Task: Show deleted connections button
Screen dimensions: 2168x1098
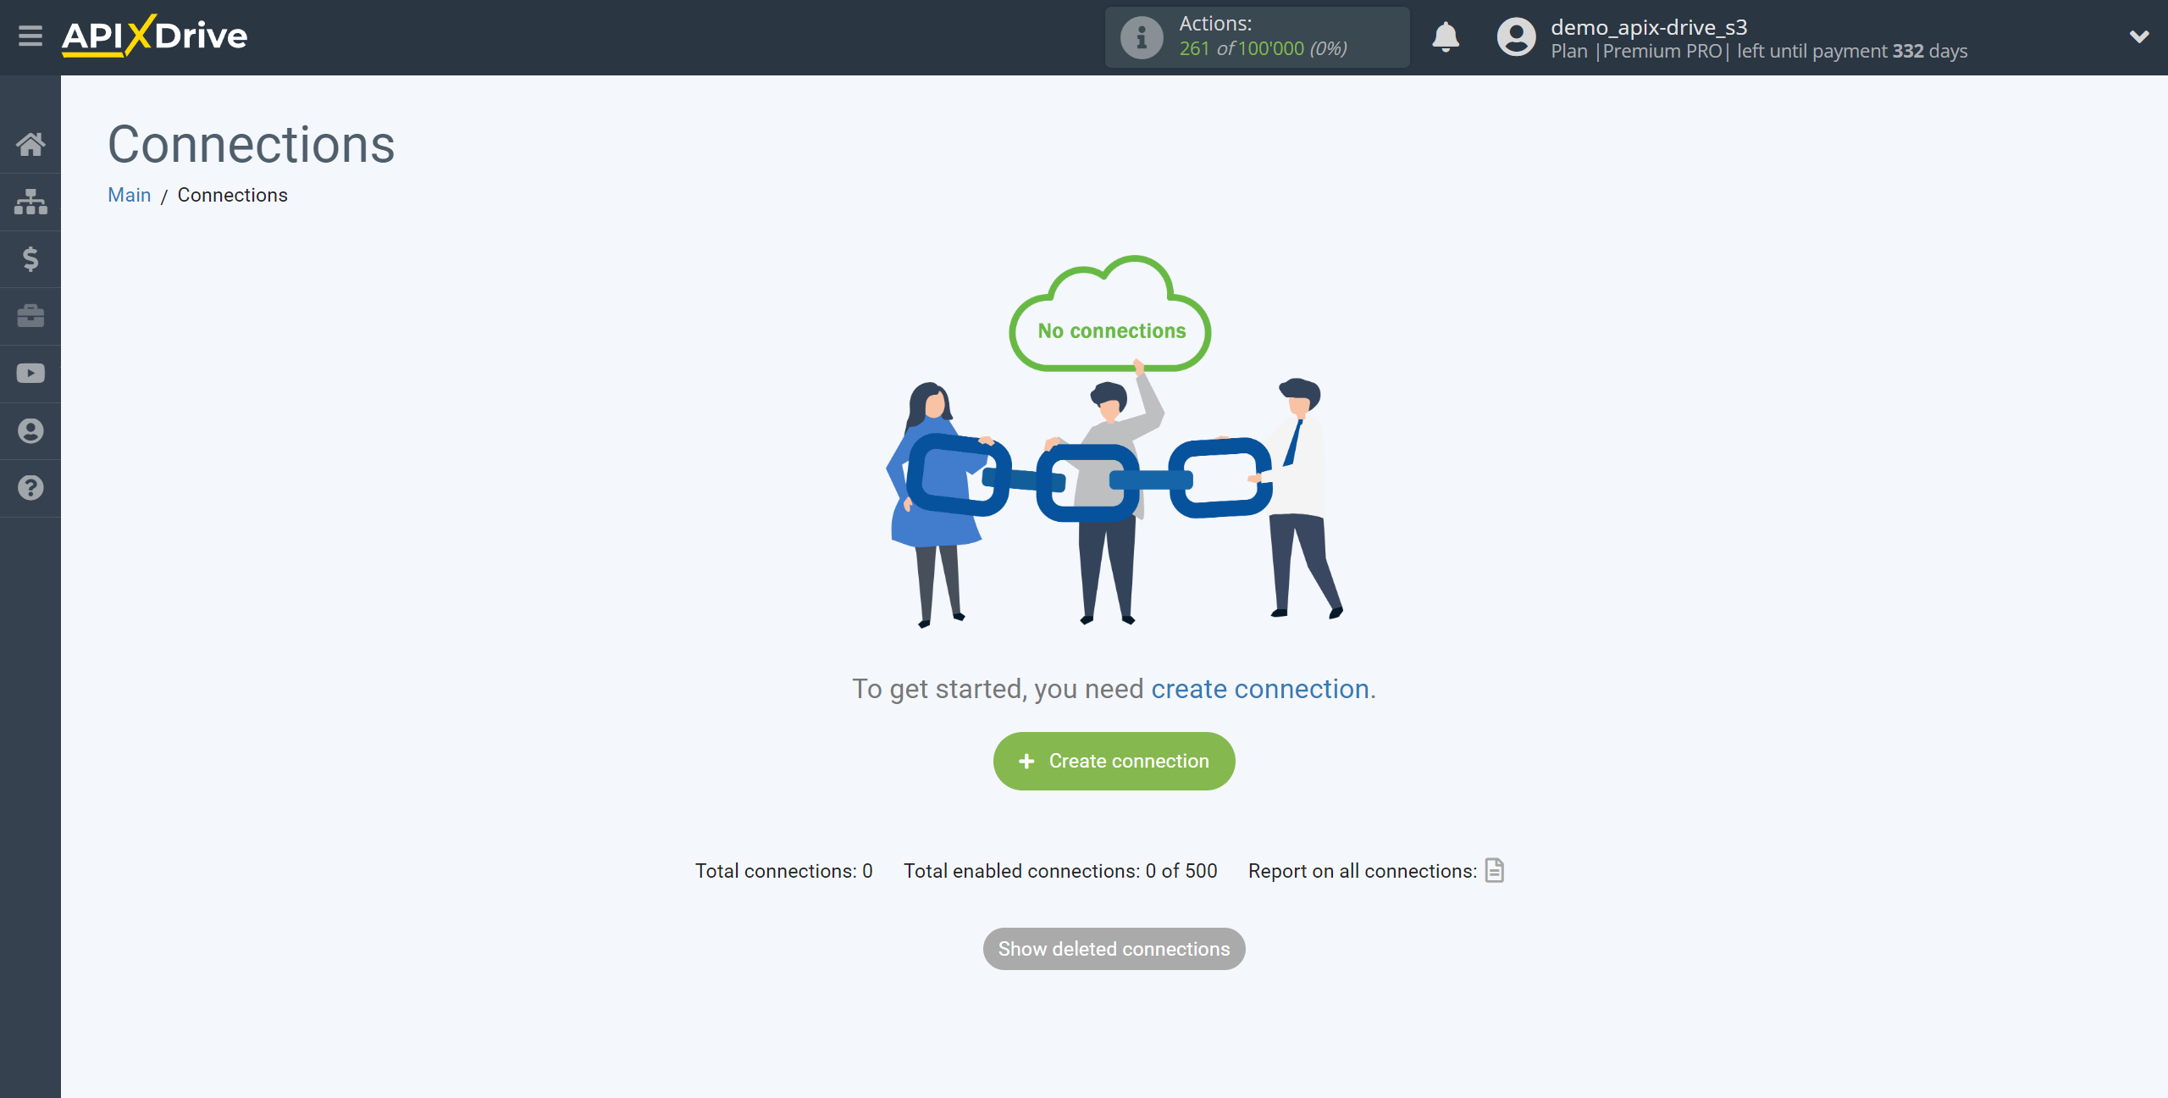Action: (x=1114, y=950)
